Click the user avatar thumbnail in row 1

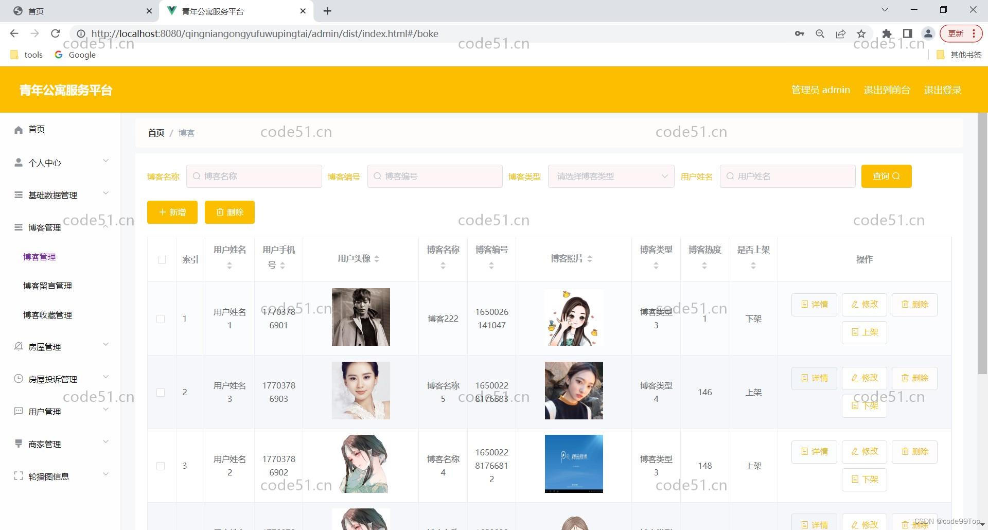[361, 317]
